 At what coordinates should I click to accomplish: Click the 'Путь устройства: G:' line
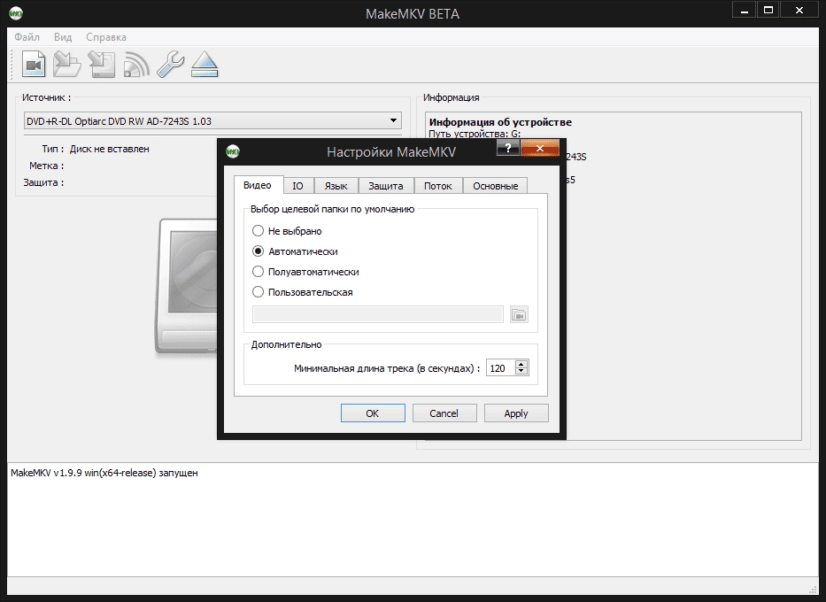pyautogui.click(x=475, y=134)
